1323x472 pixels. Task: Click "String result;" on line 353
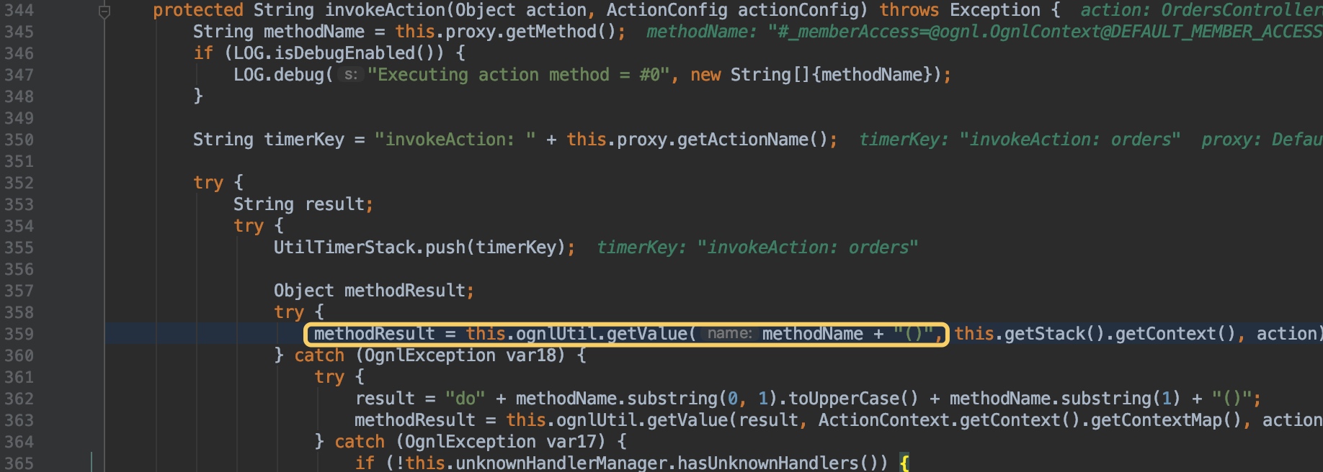303,204
